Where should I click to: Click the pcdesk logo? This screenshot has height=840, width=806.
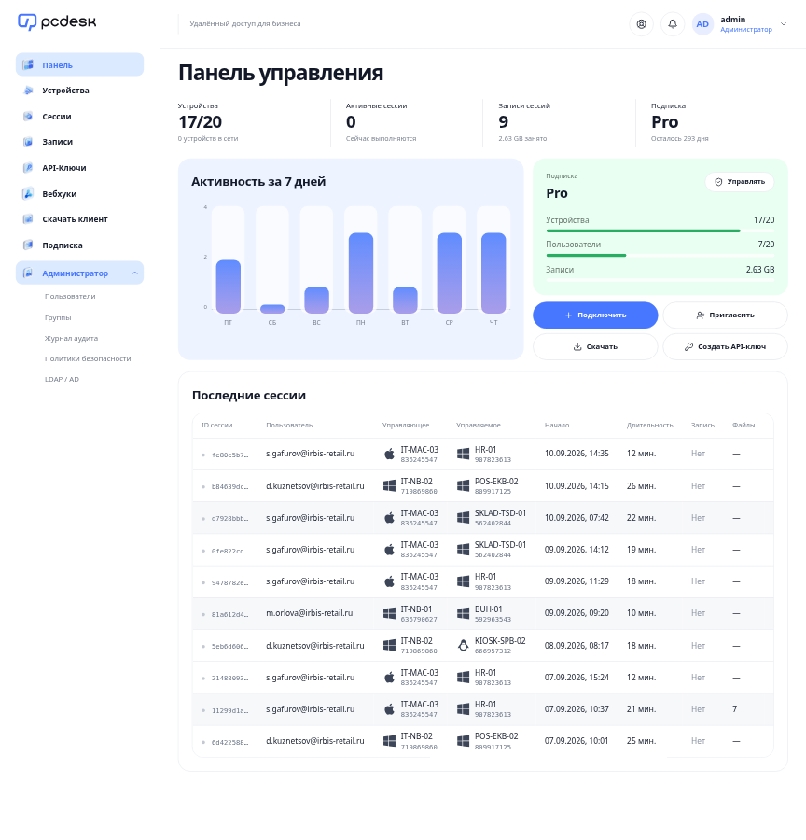click(57, 22)
